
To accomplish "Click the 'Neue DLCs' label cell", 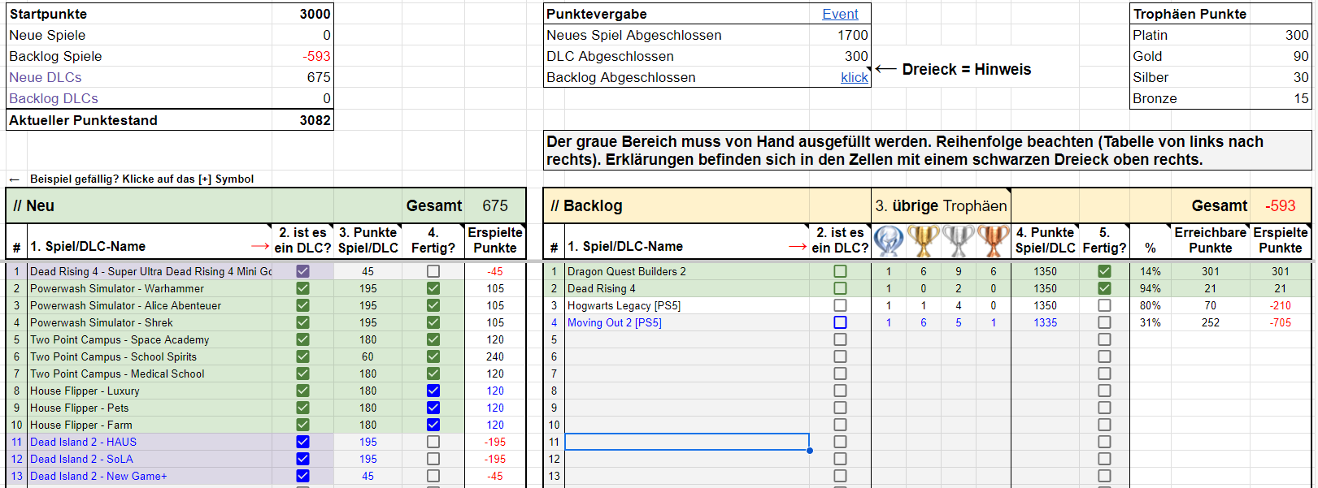I will [x=46, y=77].
